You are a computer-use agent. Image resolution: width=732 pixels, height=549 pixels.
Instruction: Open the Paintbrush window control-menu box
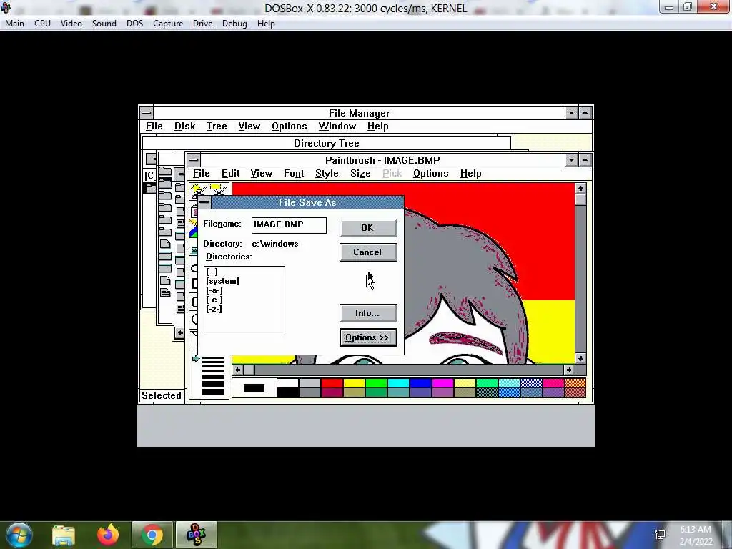point(193,160)
